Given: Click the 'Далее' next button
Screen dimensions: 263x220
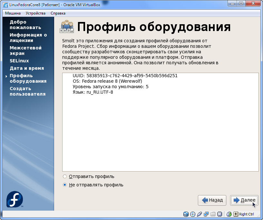Looking at the screenshot, I should (244, 200).
